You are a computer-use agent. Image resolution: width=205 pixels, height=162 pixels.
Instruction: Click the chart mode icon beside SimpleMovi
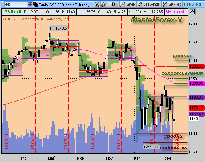[x=192, y=12]
